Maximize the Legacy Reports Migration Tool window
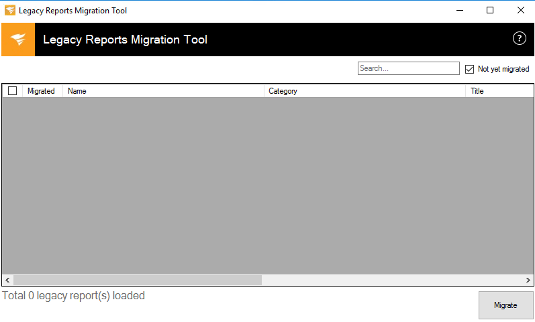Screen dimensions: 535x322 click(490, 10)
